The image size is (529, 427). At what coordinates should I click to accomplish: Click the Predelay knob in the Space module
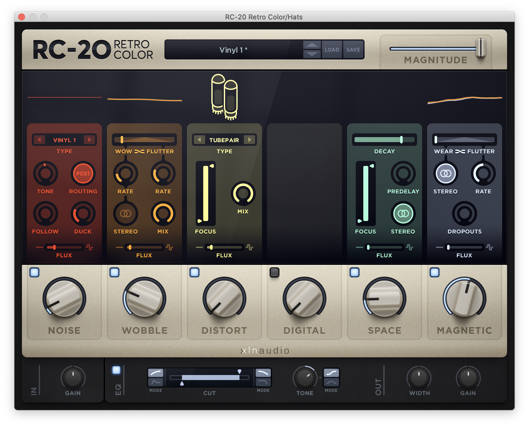[403, 173]
